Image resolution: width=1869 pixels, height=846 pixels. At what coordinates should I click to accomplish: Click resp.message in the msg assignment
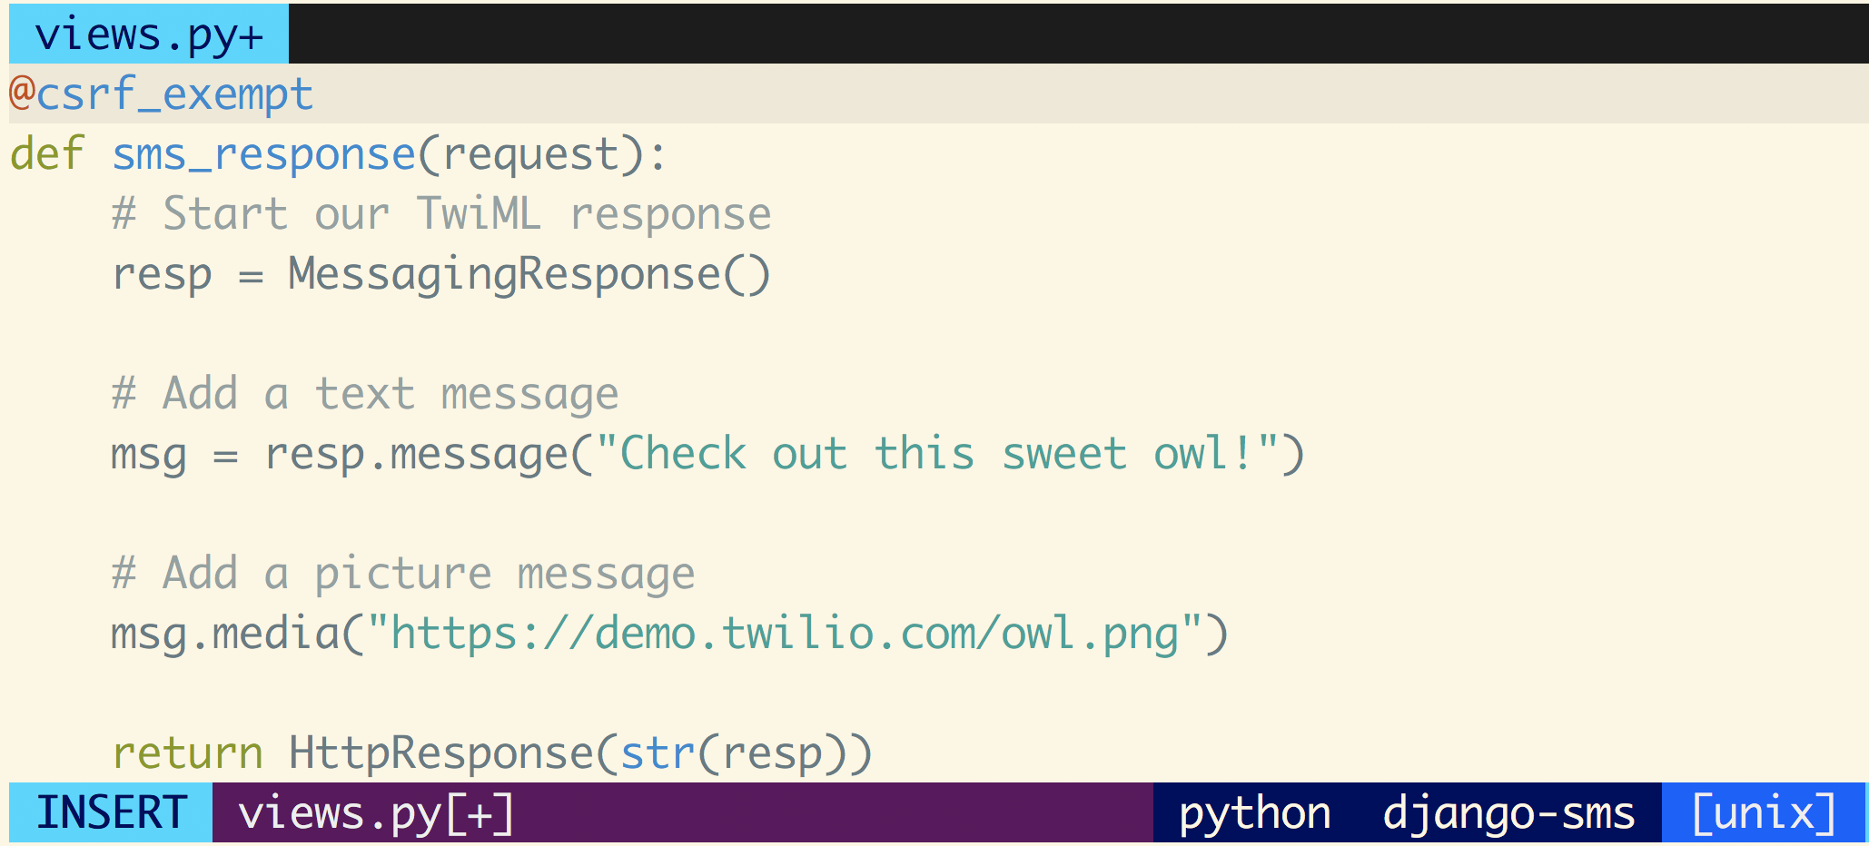(x=416, y=454)
